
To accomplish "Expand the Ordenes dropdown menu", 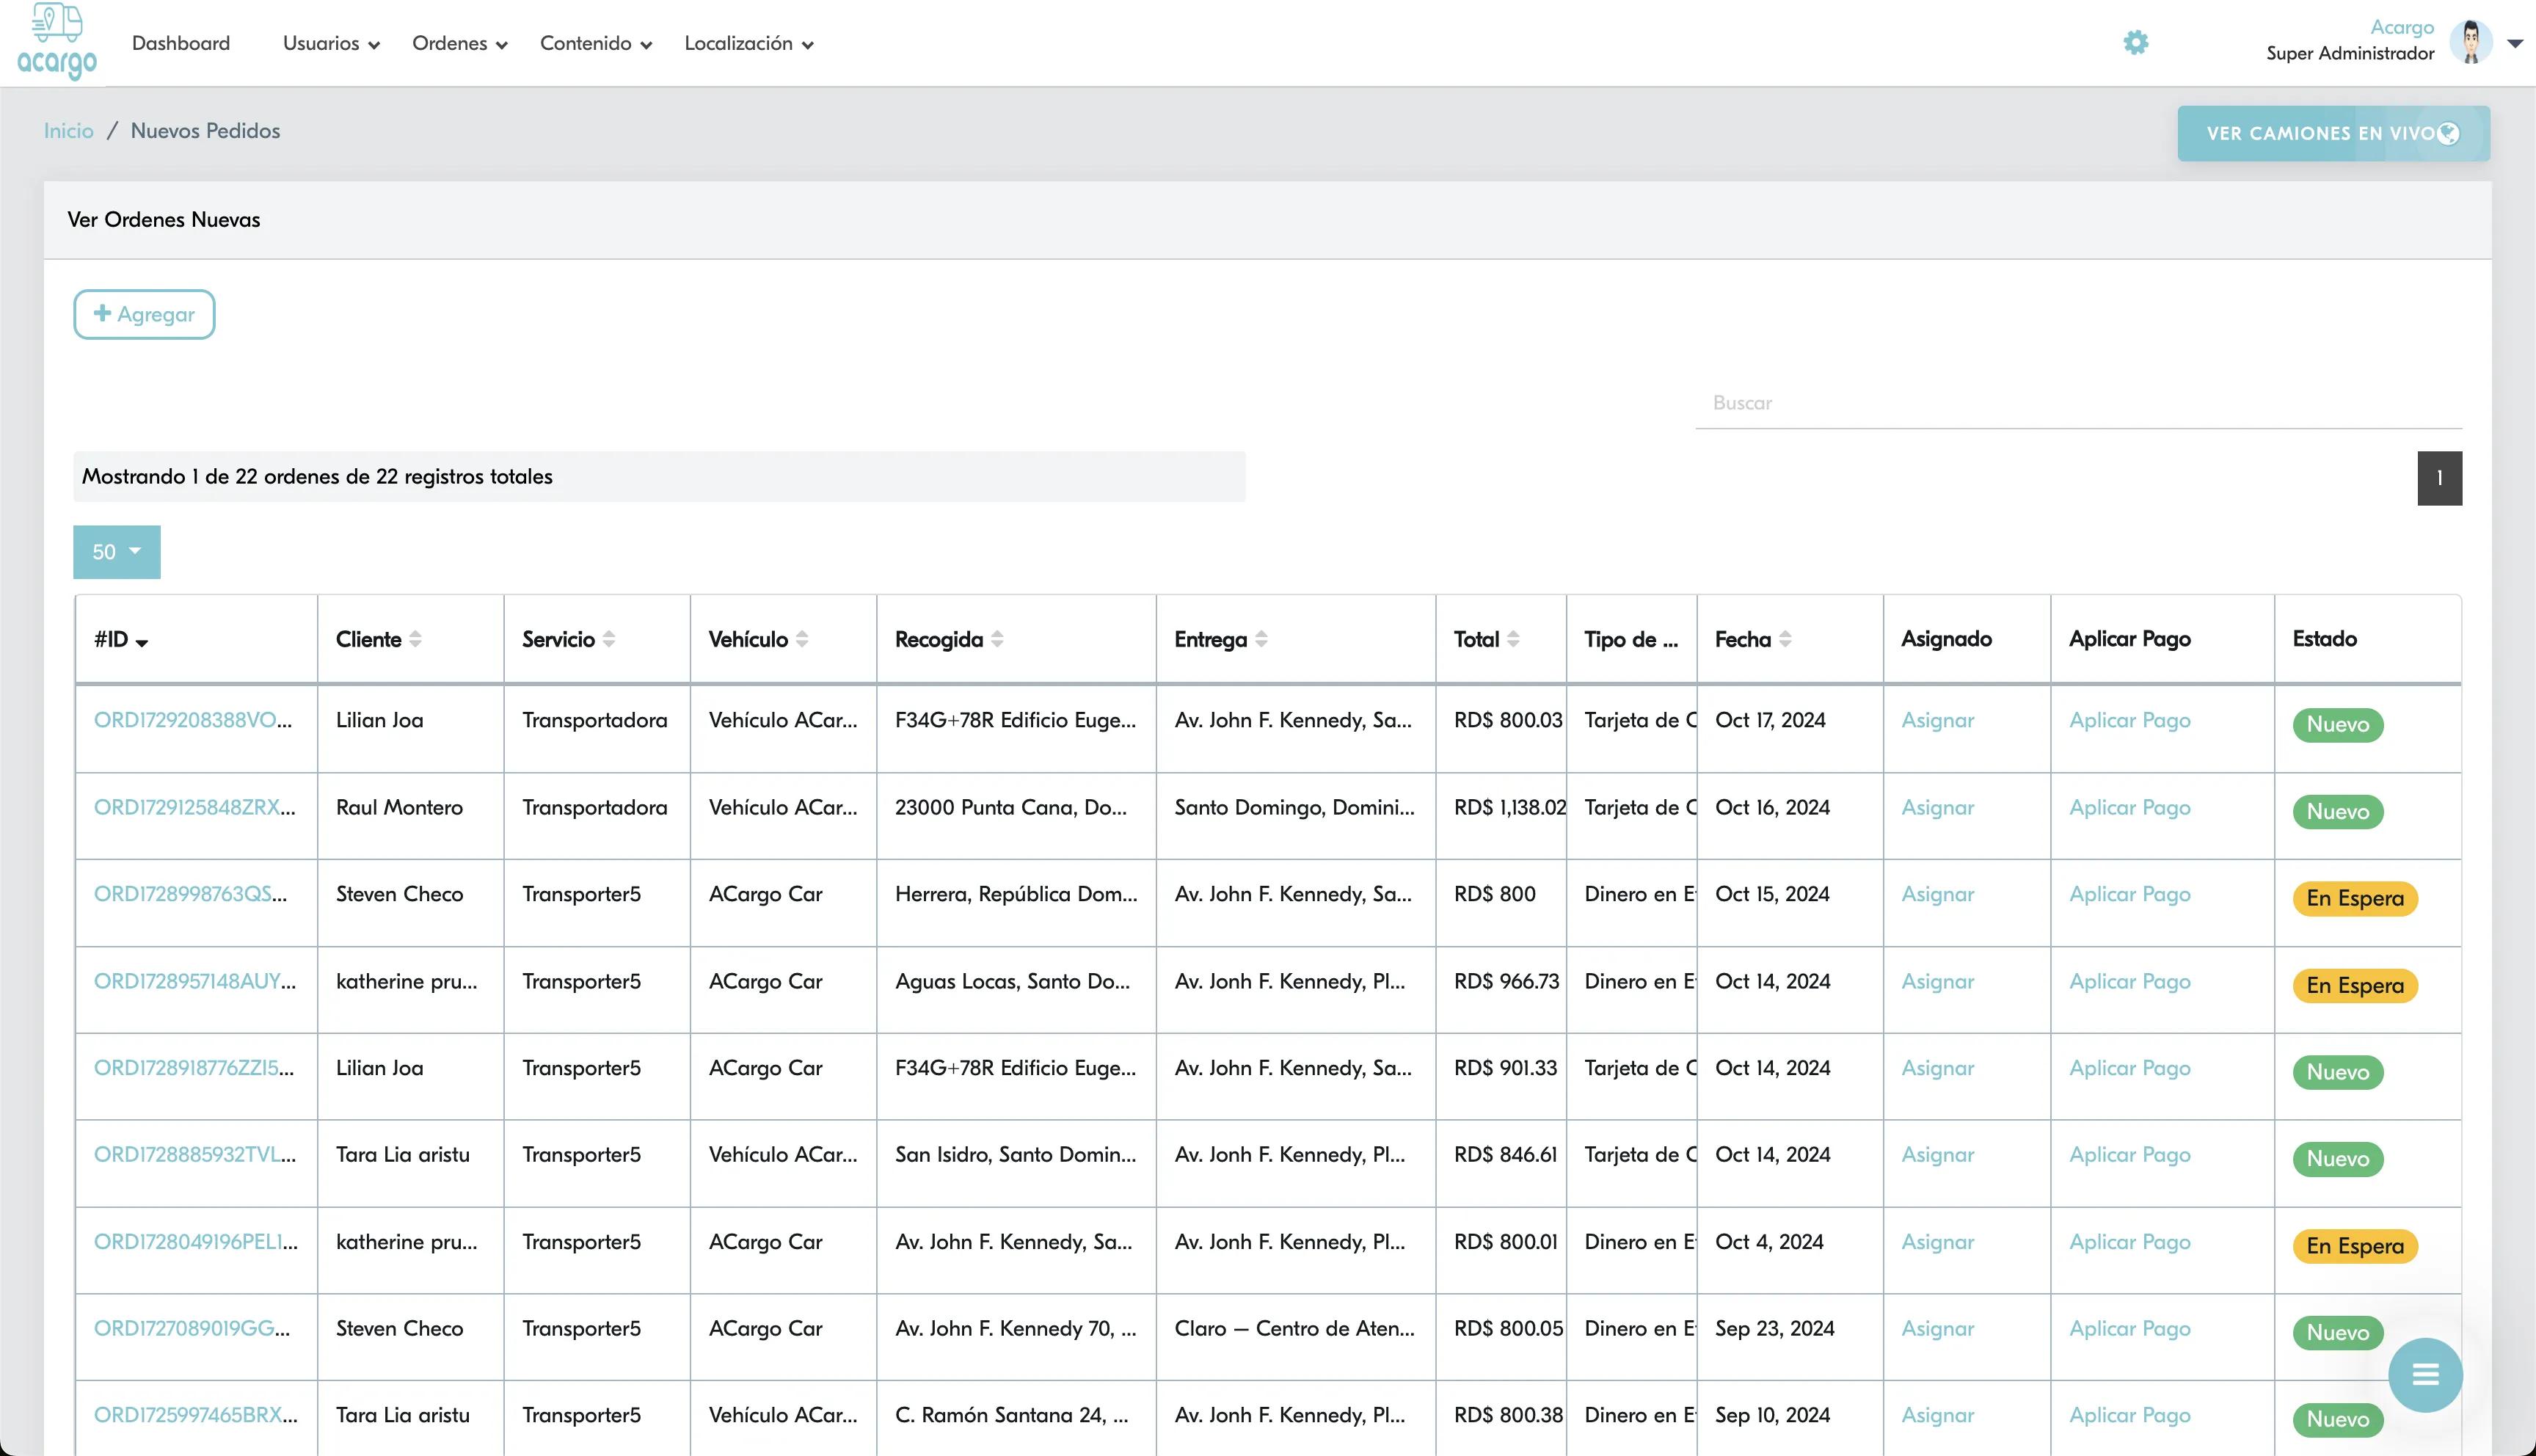I will click(460, 44).
